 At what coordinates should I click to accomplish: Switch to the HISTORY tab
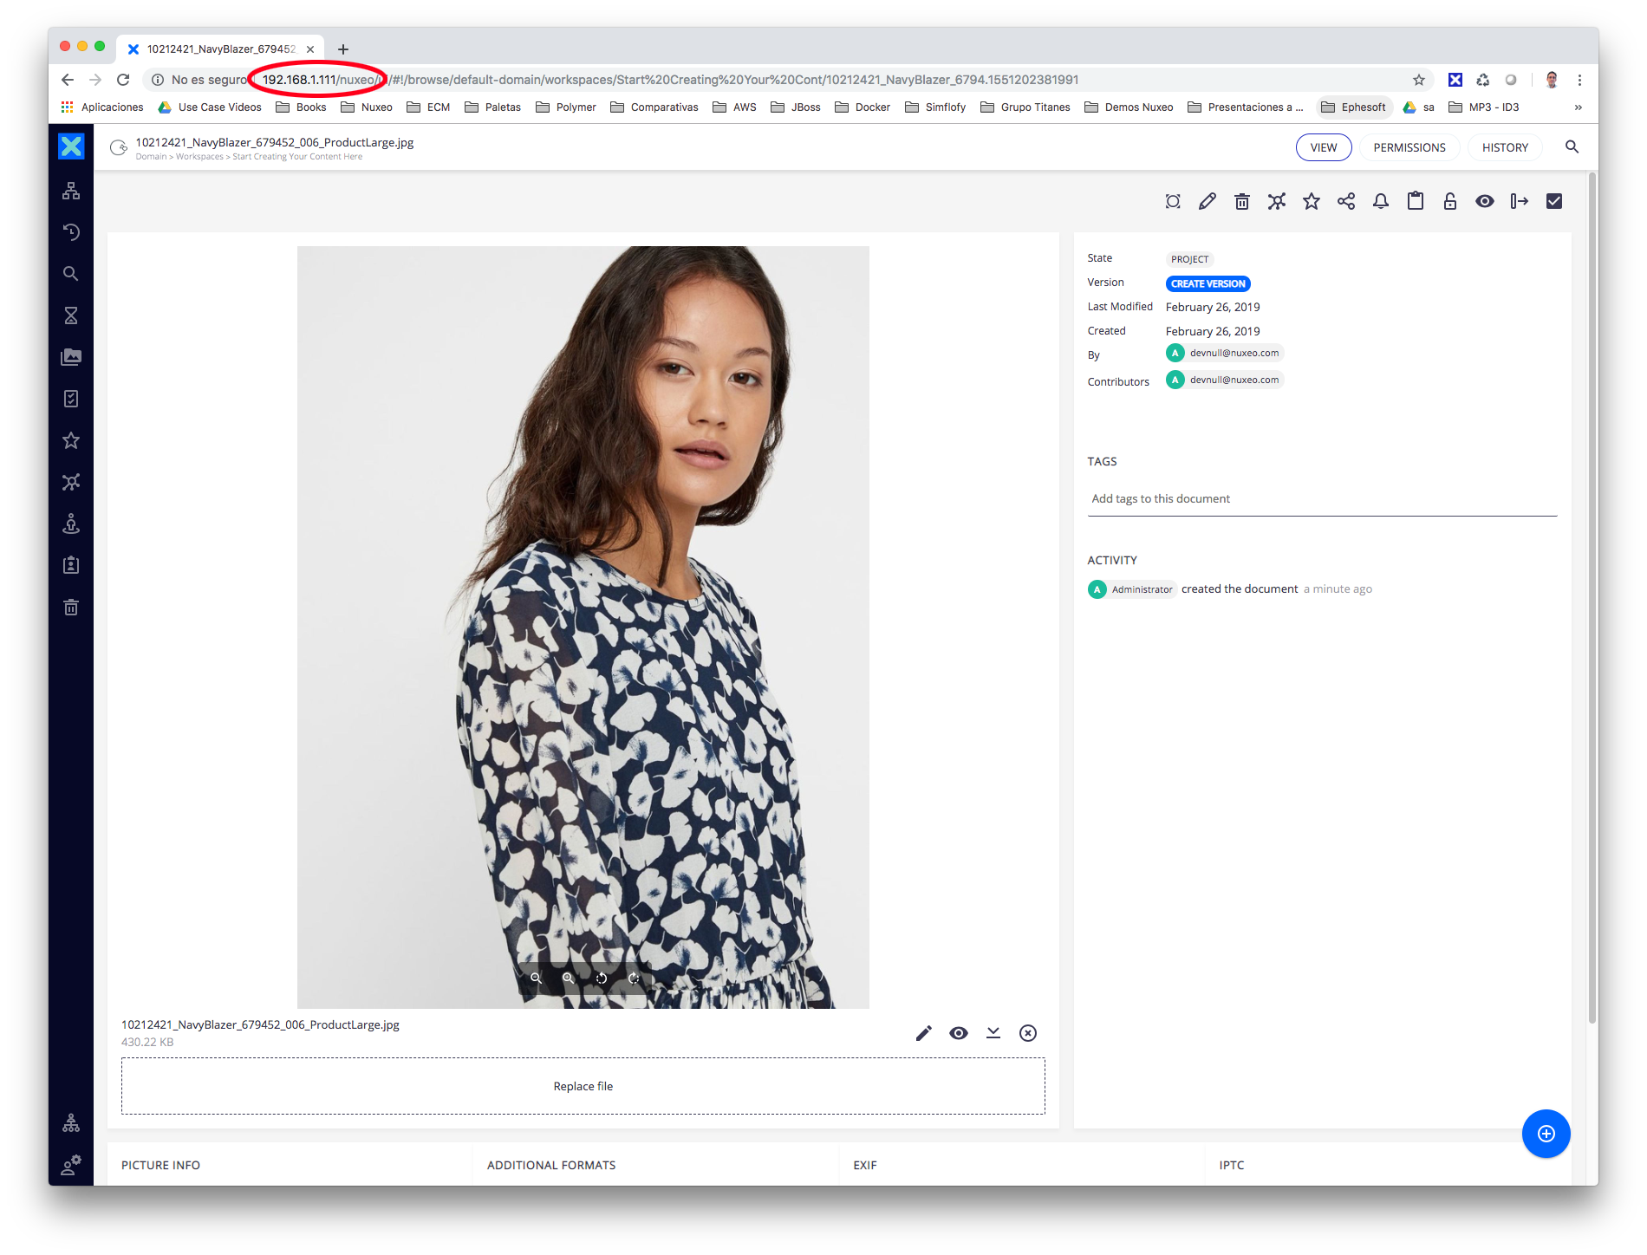coord(1504,147)
